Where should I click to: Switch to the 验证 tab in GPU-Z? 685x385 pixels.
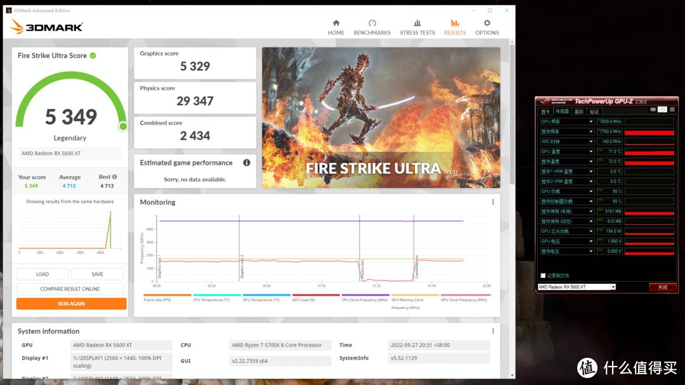pyautogui.click(x=594, y=111)
